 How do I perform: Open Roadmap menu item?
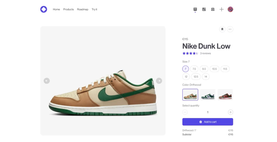point(83,9)
